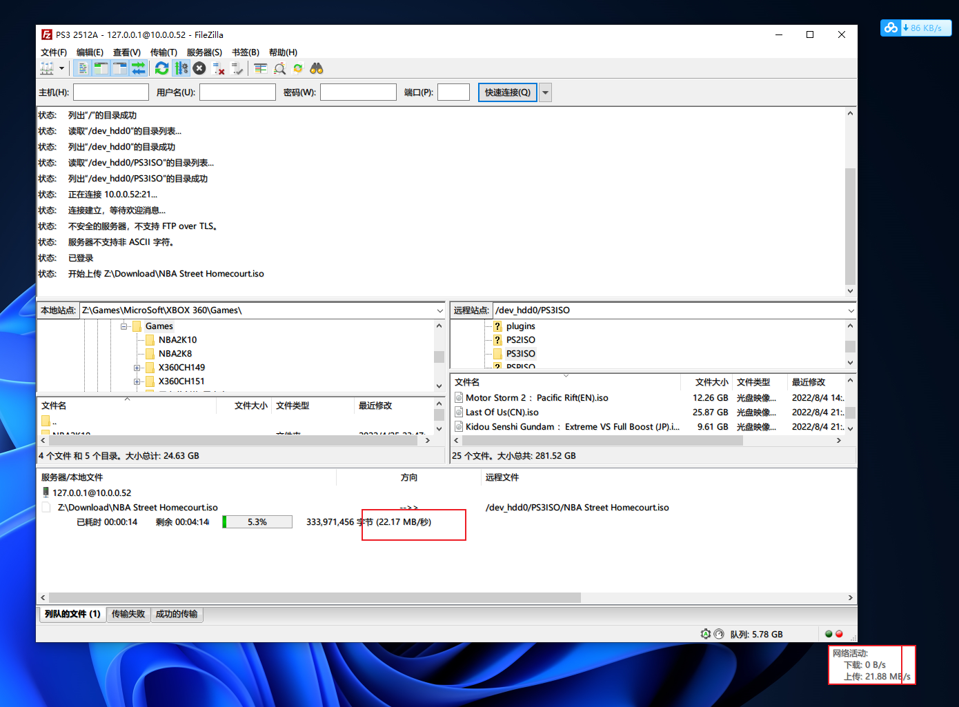Select the PS3ISO remote folder
Viewport: 959px width, 707px height.
(520, 354)
